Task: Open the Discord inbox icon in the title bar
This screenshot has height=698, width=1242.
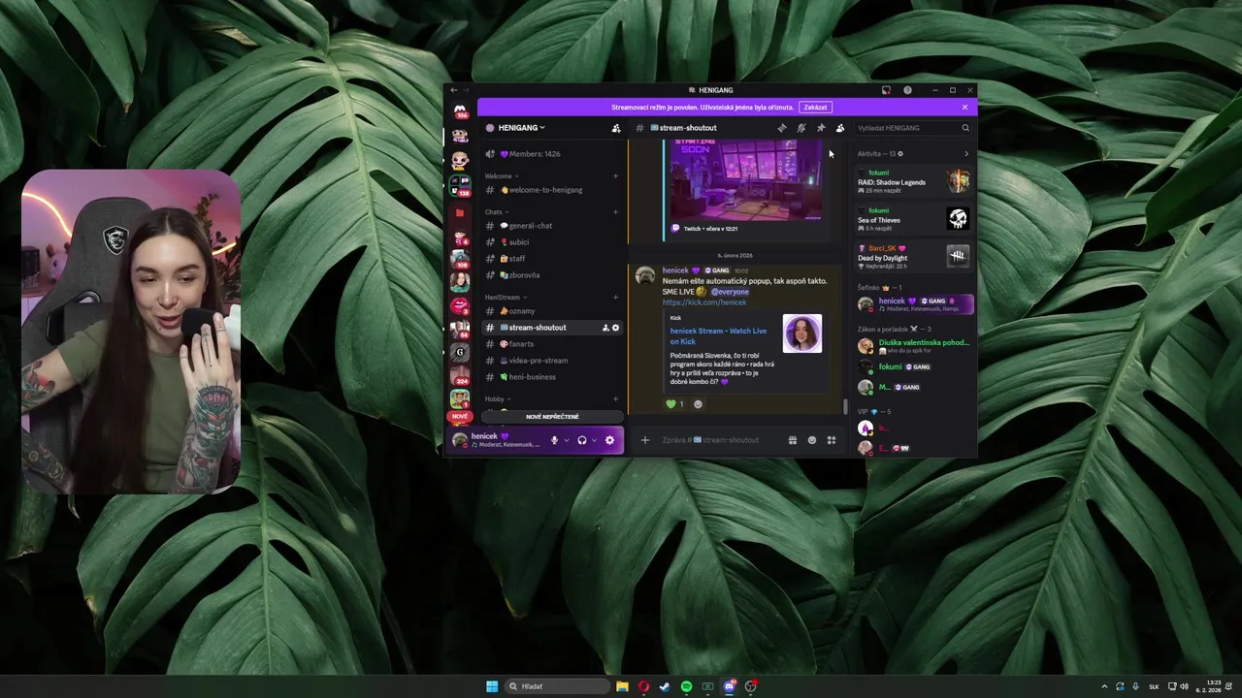Action: click(x=886, y=90)
